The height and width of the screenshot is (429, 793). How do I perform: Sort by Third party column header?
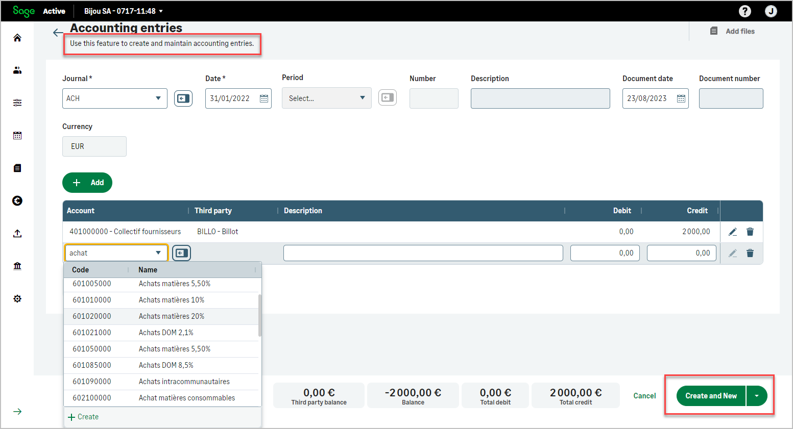pyautogui.click(x=213, y=211)
